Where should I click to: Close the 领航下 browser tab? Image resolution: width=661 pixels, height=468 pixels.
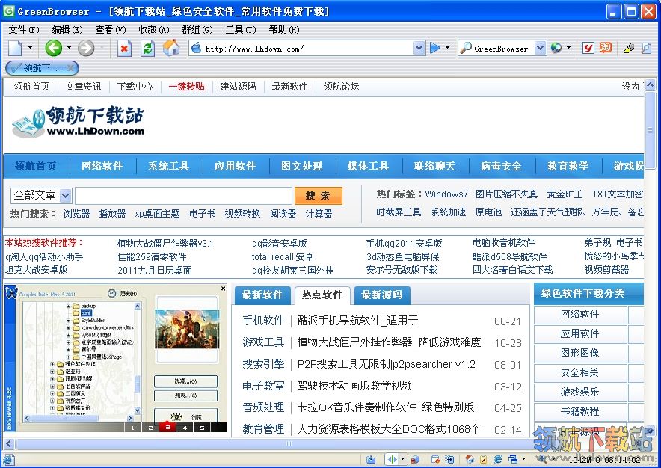(x=71, y=68)
